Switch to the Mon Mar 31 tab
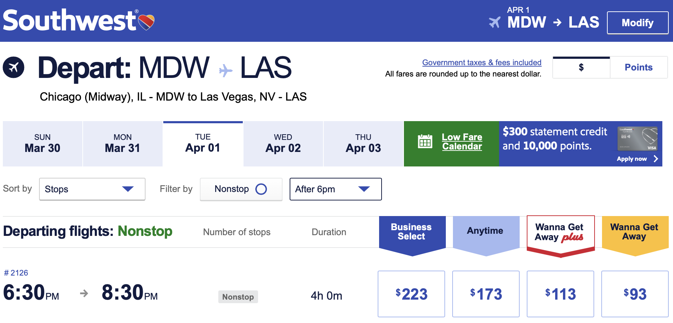 pyautogui.click(x=122, y=143)
